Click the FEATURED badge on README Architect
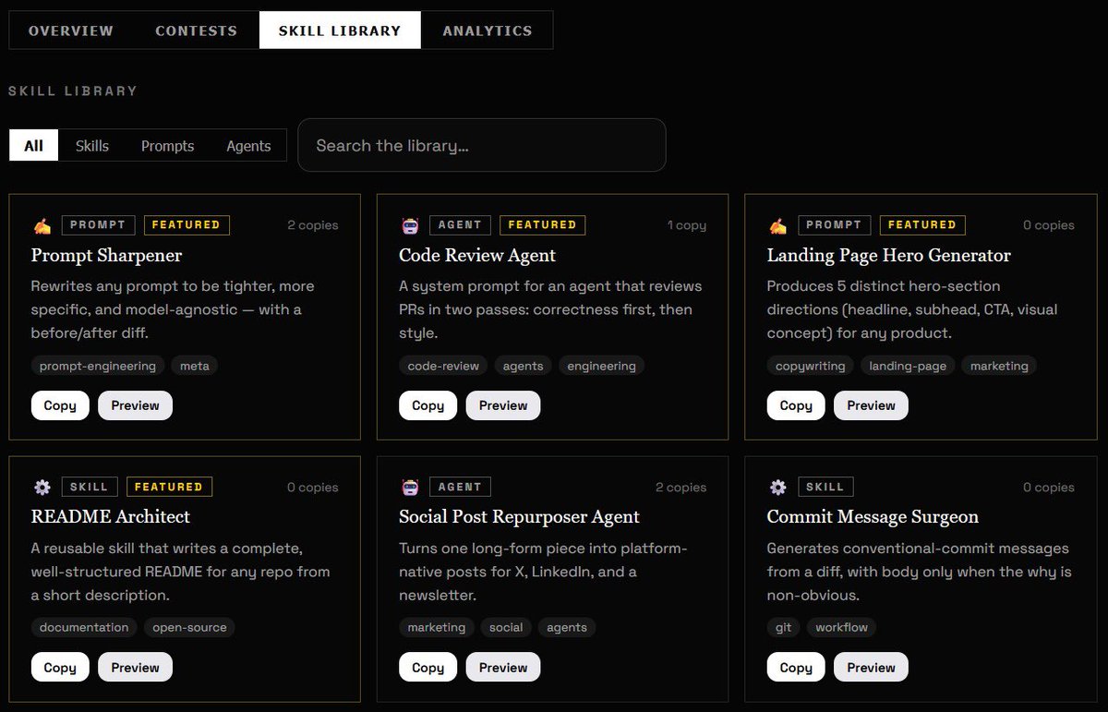This screenshot has width=1108, height=712. 169,487
